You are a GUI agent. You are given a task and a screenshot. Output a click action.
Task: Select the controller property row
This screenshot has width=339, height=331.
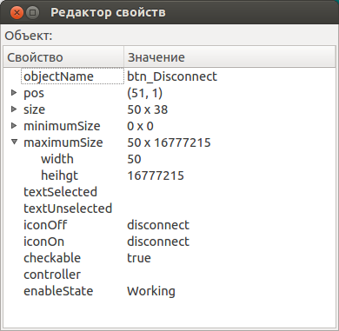coord(169,275)
